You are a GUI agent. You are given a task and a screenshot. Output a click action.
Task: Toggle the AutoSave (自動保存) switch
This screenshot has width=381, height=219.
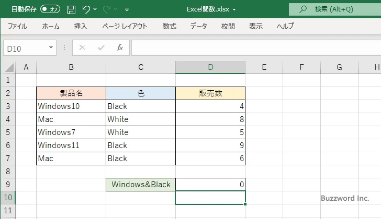point(50,9)
